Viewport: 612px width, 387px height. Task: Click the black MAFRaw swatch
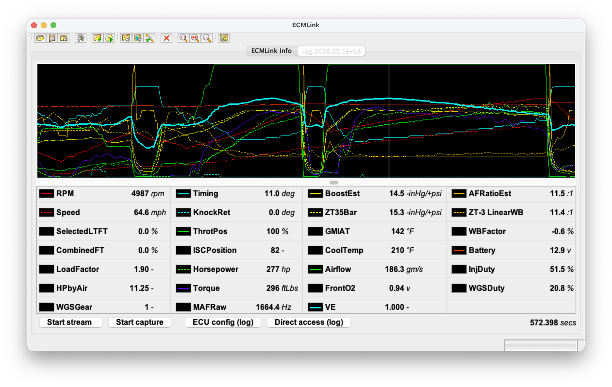tap(183, 307)
